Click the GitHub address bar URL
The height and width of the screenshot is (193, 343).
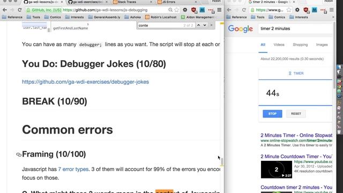click(x=105, y=10)
